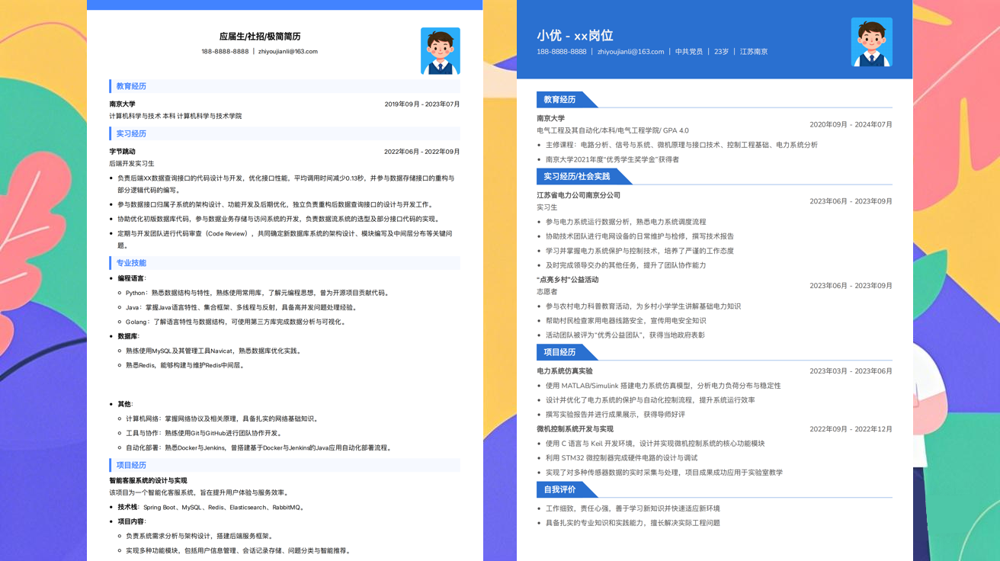Screen dimensions: 1000x561
Task: Click the 数据库 bullet label
Action: (x=128, y=336)
